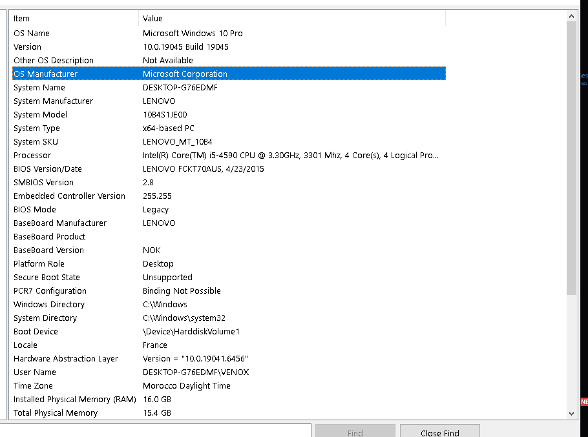Click the value NOK
Screen dimensions: 588x437
(151, 250)
